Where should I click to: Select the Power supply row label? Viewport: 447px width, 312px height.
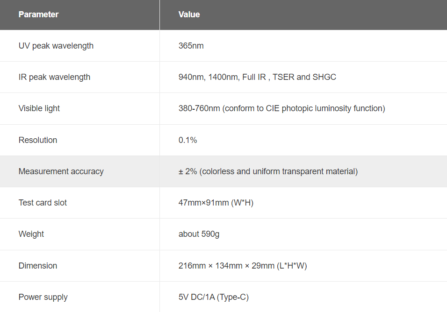click(43, 297)
